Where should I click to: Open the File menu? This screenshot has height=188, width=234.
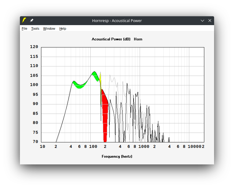[25, 28]
